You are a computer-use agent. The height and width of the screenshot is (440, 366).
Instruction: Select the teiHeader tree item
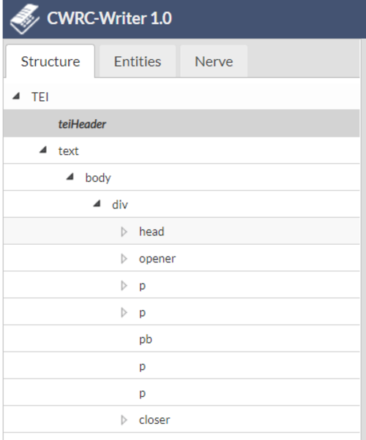[x=82, y=124]
